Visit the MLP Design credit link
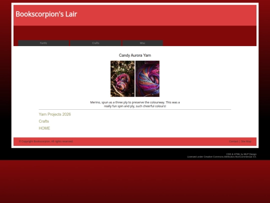This screenshot has height=203, width=270. 250,154
